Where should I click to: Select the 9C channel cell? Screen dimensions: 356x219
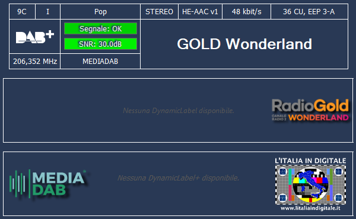[x=22, y=12]
